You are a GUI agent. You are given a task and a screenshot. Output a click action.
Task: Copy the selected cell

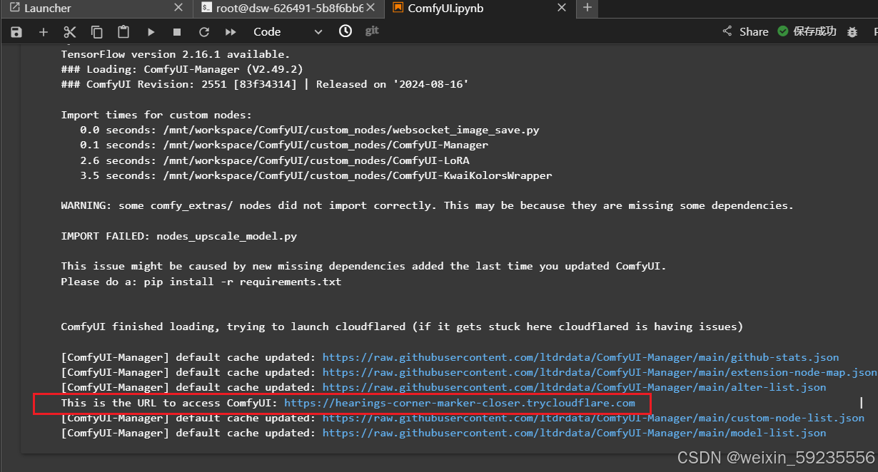click(96, 32)
